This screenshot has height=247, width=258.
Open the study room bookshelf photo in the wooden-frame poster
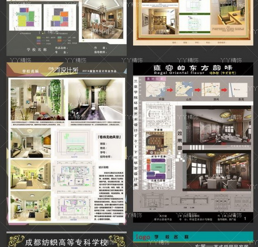160,21
